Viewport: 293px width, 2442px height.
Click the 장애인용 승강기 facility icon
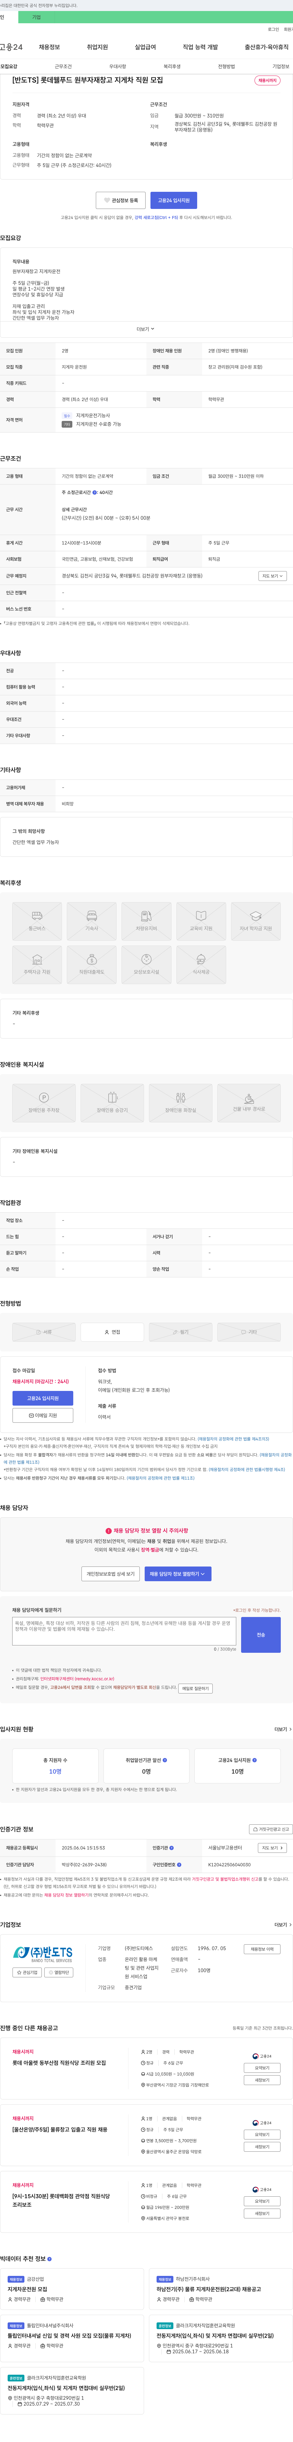(113, 1102)
